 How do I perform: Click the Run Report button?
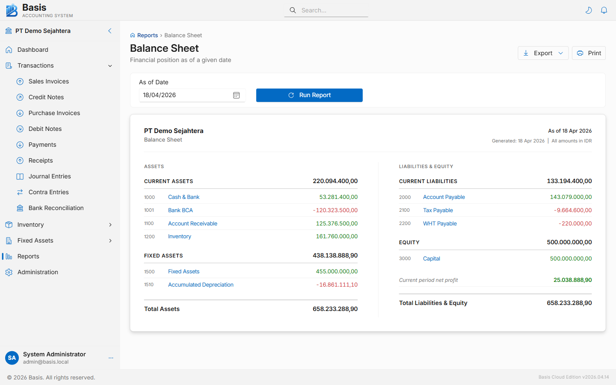tap(309, 95)
